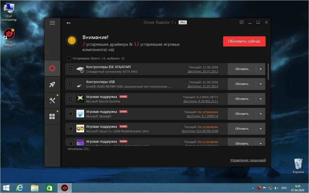309x193 pixels.
Task: Open File Explorer from the taskbar
Action: point(35,188)
